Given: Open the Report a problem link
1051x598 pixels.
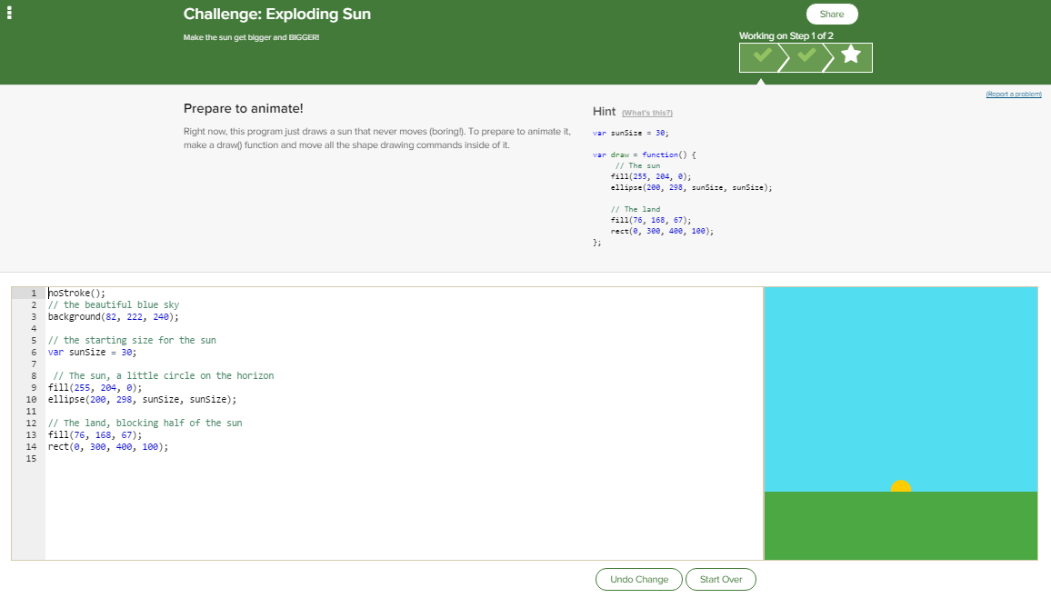Looking at the screenshot, I should [x=1013, y=95].
